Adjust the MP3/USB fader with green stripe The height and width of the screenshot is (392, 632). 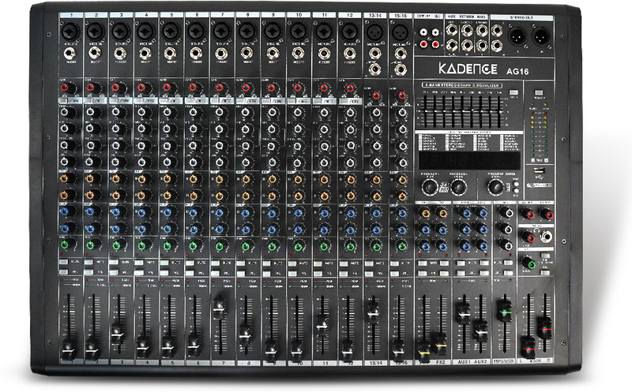tap(504, 310)
